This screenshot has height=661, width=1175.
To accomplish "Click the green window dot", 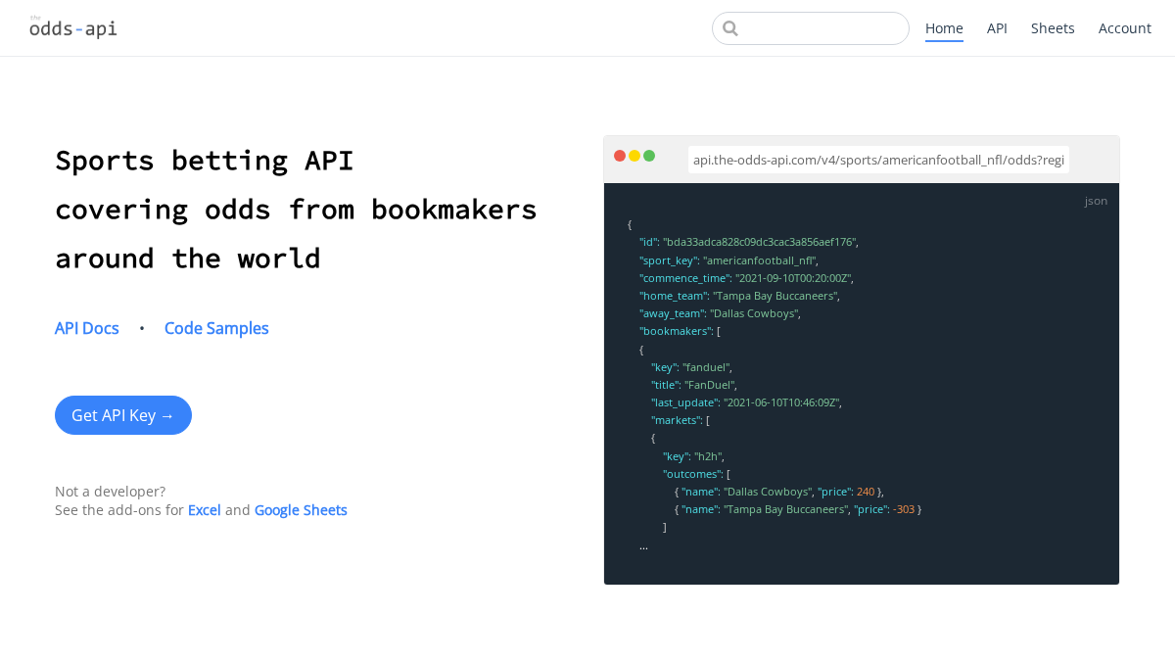I will tap(649, 156).
